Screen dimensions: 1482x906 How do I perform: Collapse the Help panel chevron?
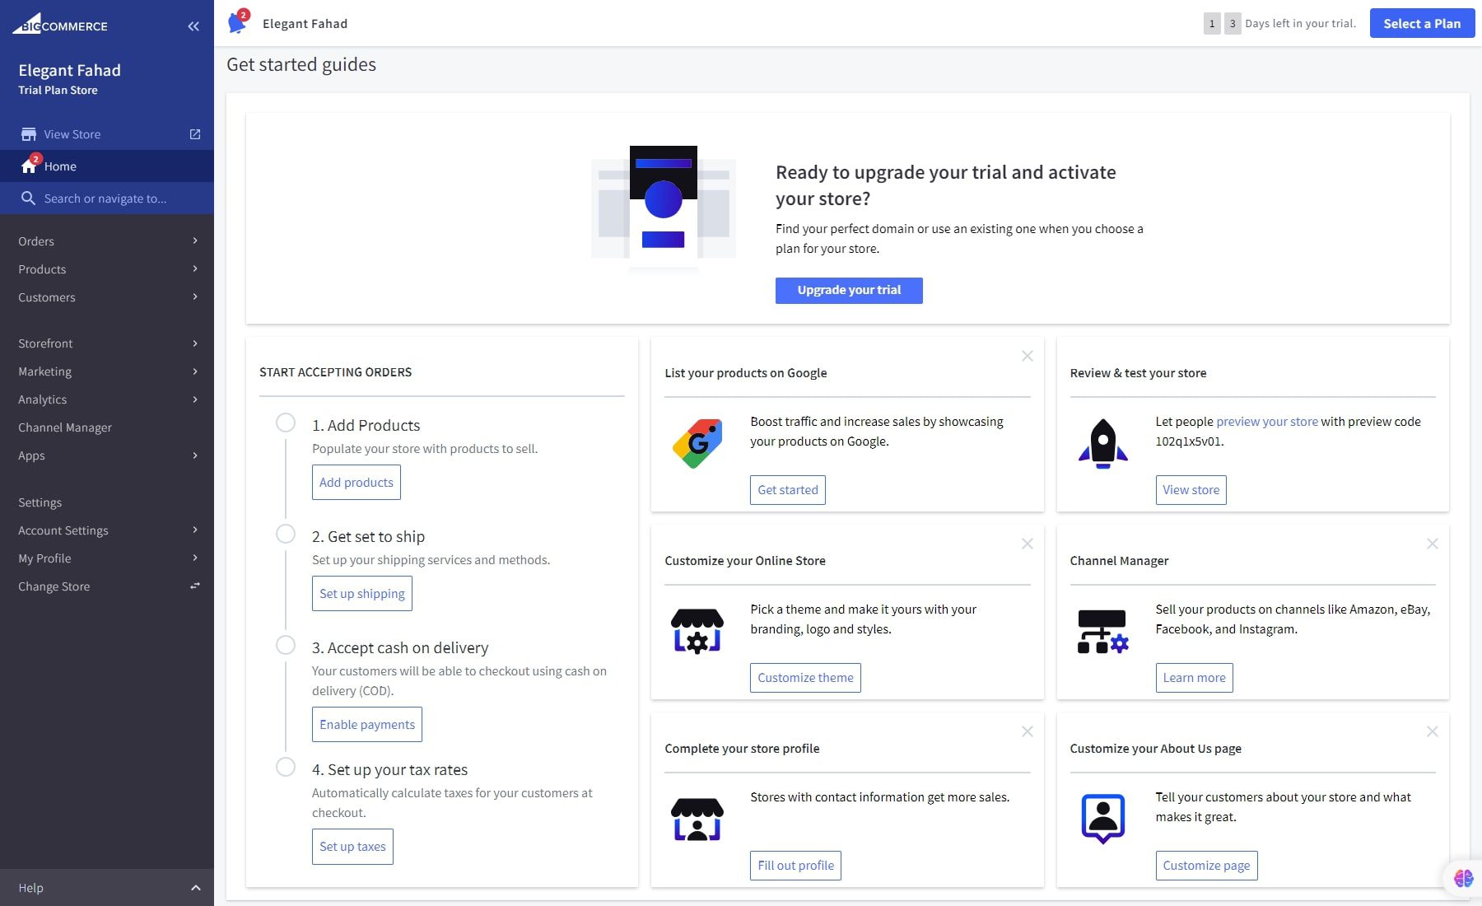(x=195, y=887)
